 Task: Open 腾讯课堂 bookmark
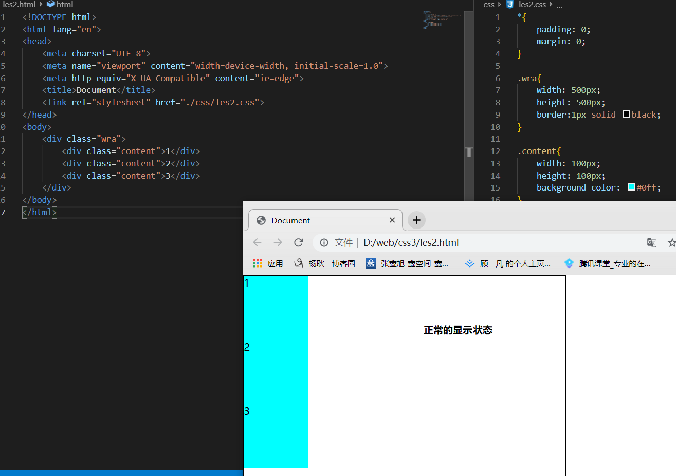(x=607, y=263)
